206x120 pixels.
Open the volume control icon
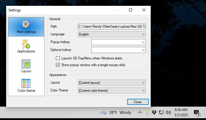tap(168, 112)
